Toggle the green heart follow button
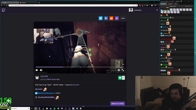196x110 pixels. click(x=120, y=78)
